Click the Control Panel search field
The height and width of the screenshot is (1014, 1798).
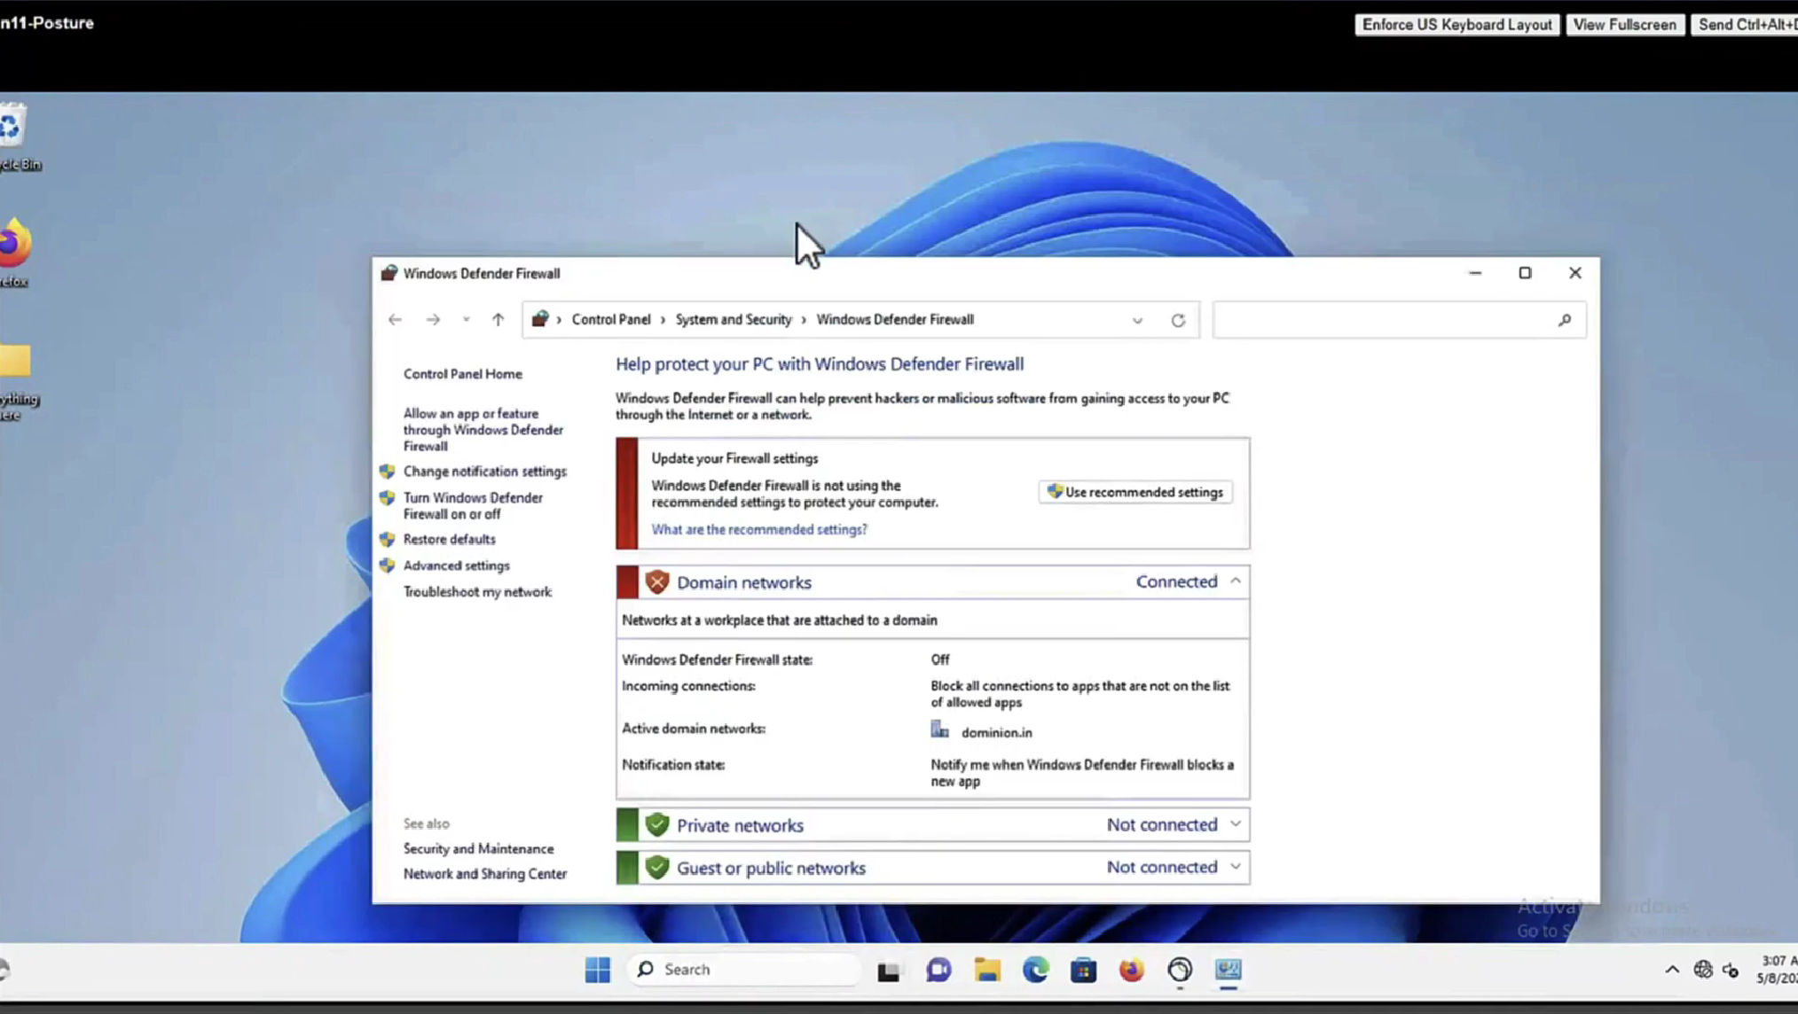coord(1384,320)
